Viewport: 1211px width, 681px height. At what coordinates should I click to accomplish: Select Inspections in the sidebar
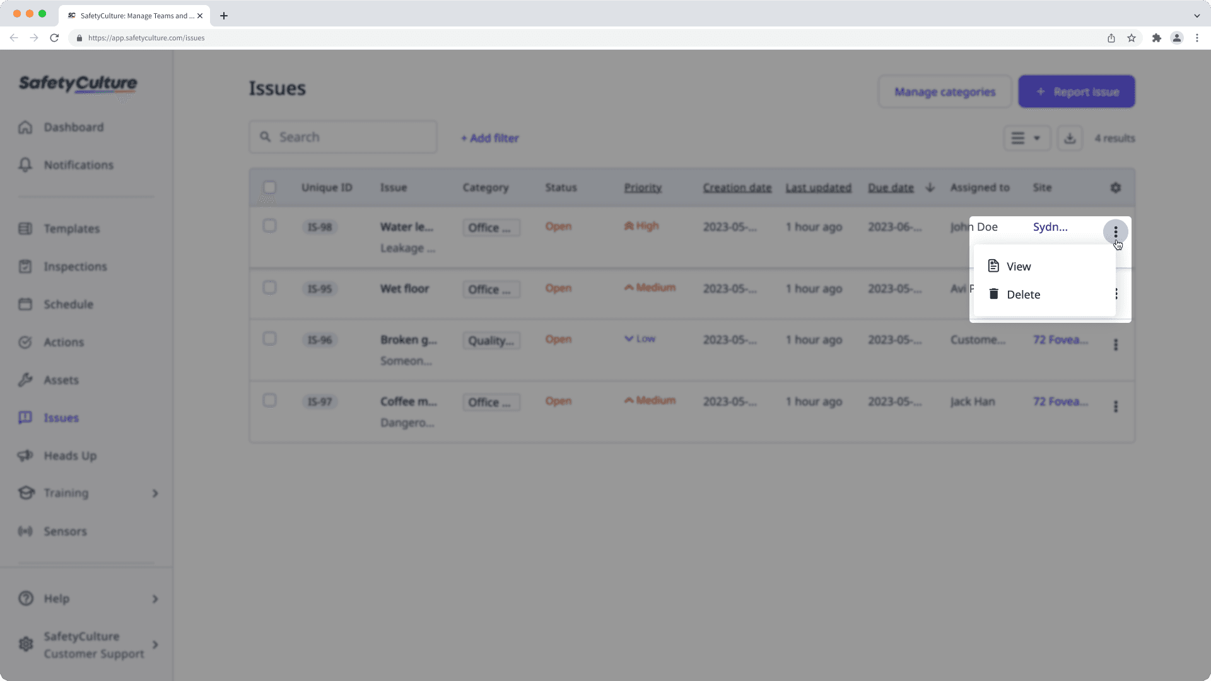coord(74,266)
